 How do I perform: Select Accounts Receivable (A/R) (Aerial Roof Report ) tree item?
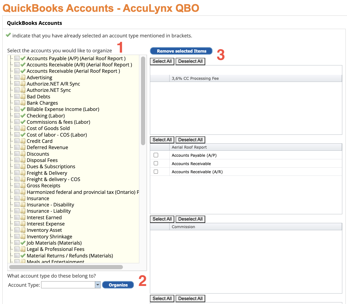tap(79, 65)
